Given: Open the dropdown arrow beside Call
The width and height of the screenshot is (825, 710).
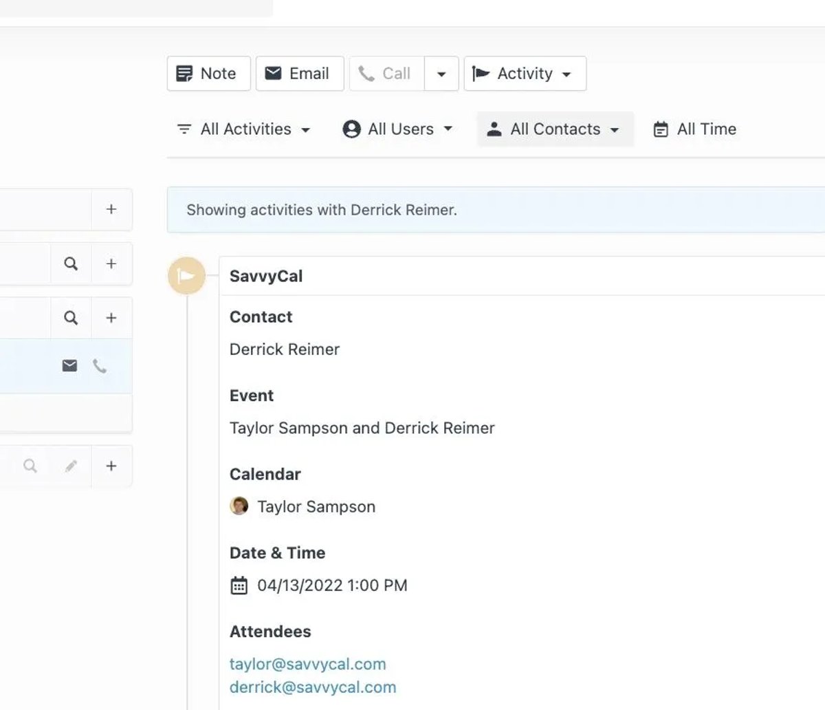Looking at the screenshot, I should point(441,74).
